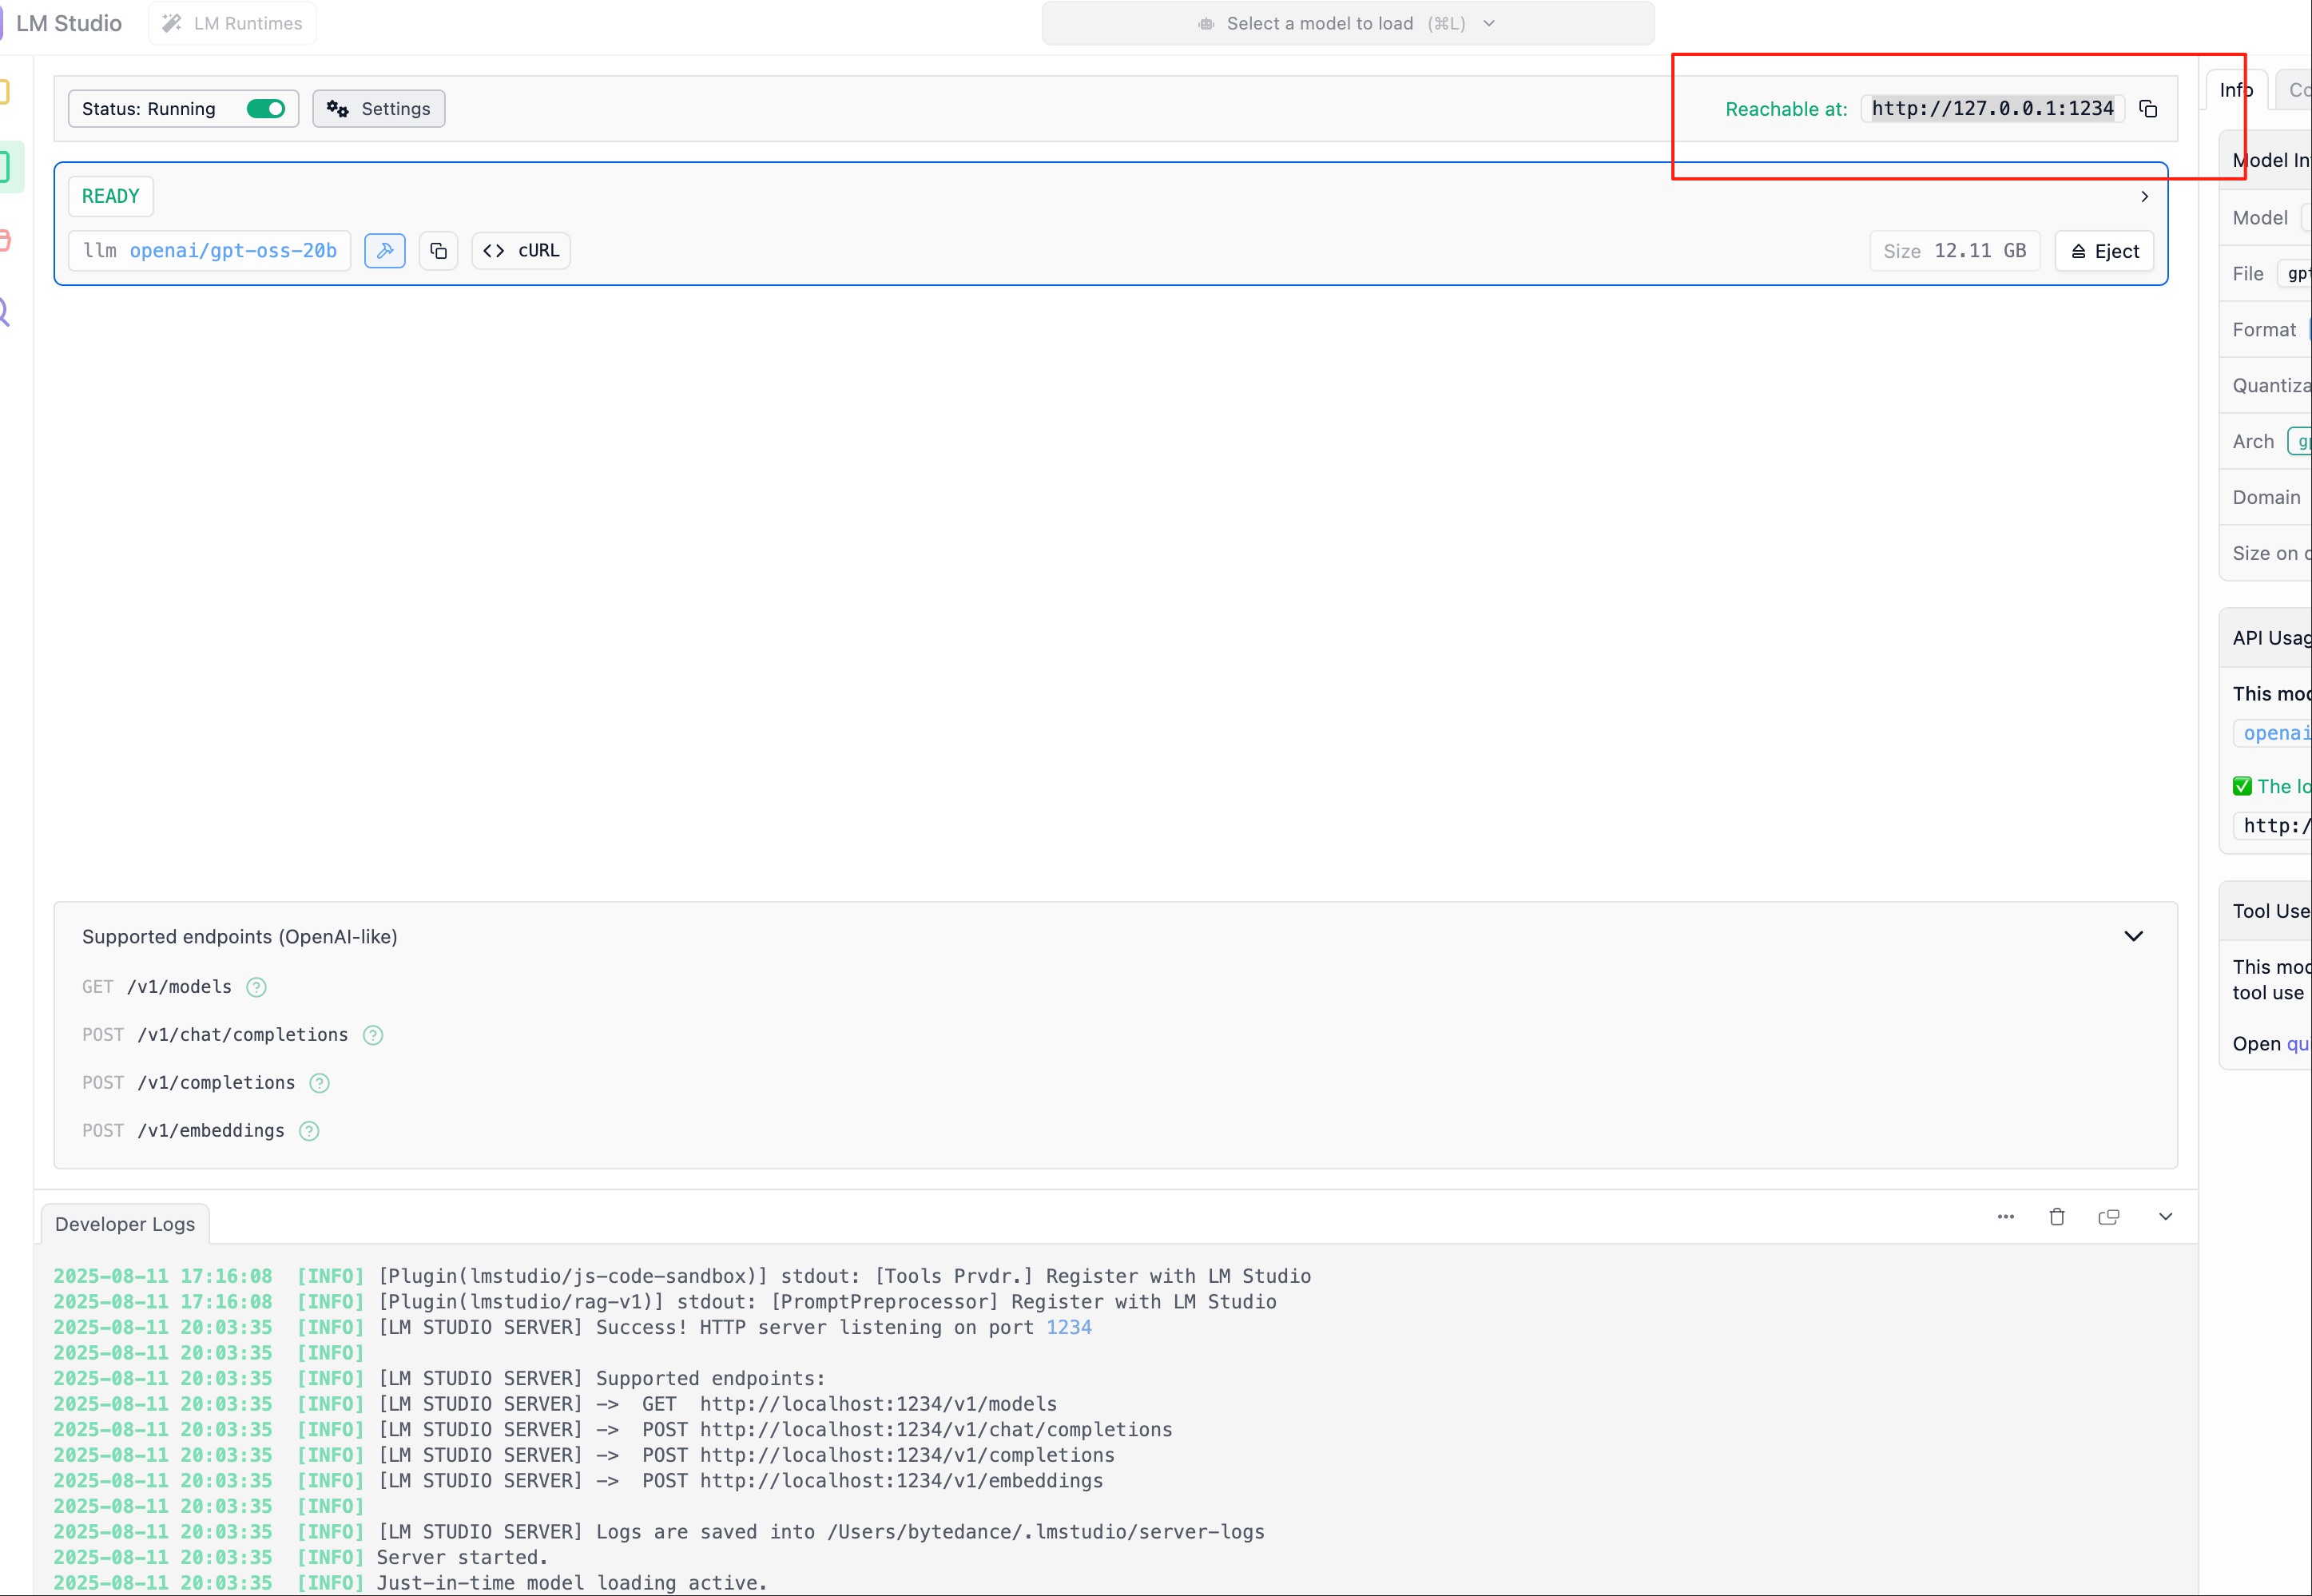Collapse the Developer Logs panel chevron
The height and width of the screenshot is (1596, 2312).
(2165, 1217)
